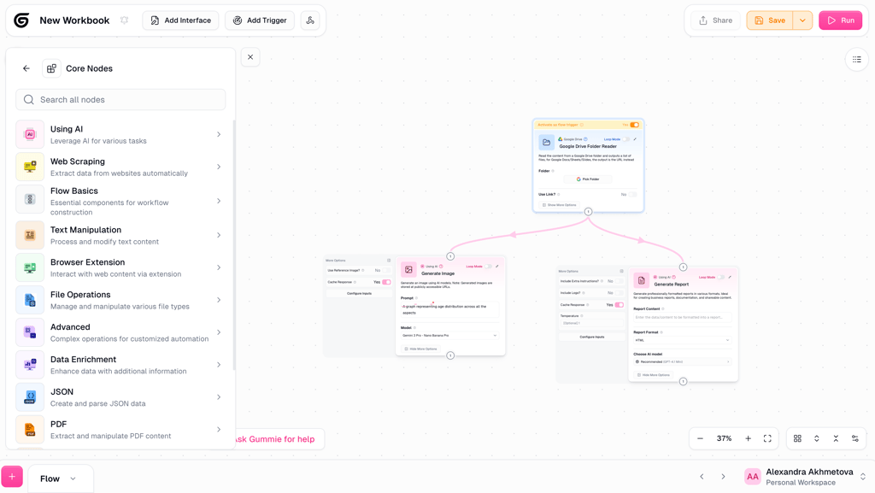
Task: Zoom out with the minus icon
Action: point(701,438)
